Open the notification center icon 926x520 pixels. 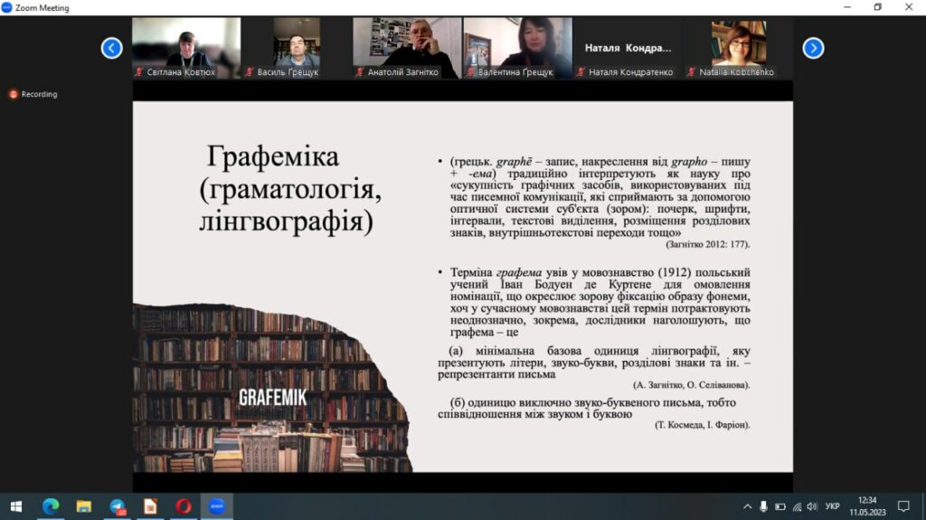(903, 506)
